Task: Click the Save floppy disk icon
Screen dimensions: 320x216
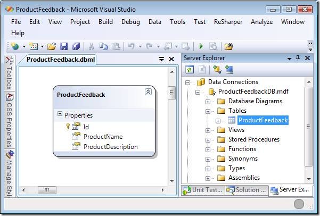Action: [x=64, y=46]
